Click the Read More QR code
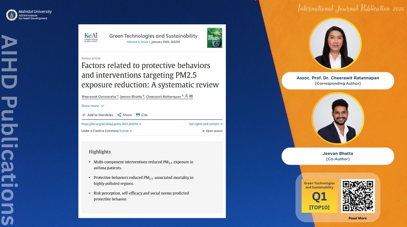 click(358, 196)
